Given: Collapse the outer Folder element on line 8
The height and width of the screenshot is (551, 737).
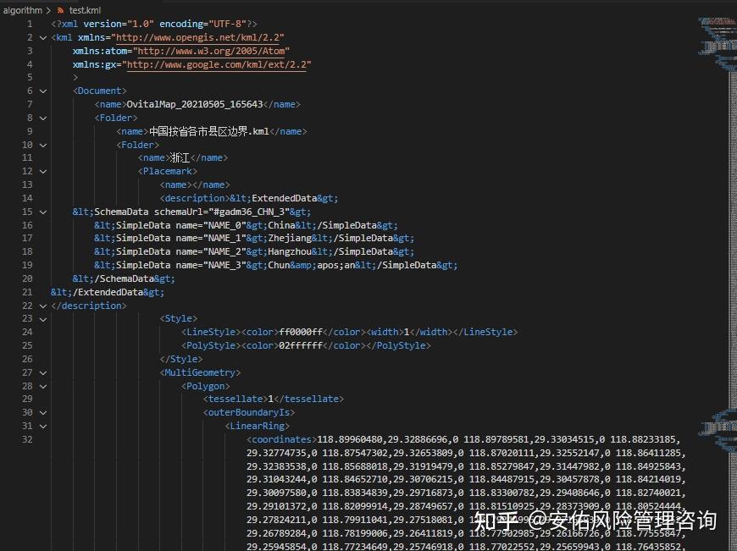Looking at the screenshot, I should pos(43,118).
